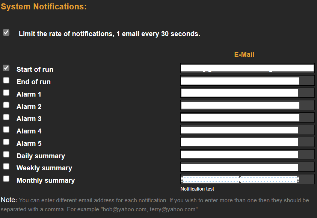Click the Alarm 5 email input

[240, 142]
